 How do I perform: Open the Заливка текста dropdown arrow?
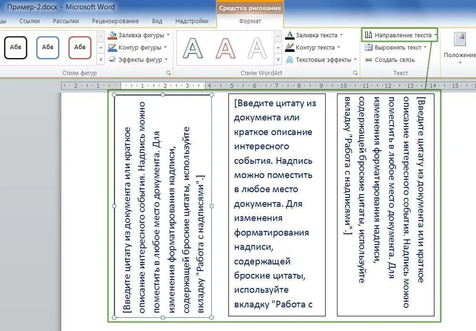pos(341,35)
